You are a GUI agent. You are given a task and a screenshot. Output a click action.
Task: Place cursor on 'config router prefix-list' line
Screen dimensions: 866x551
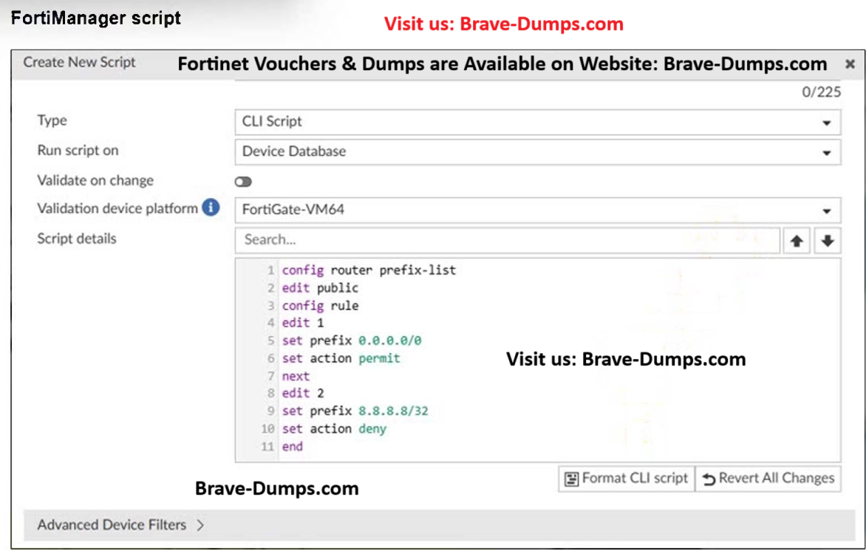369,270
